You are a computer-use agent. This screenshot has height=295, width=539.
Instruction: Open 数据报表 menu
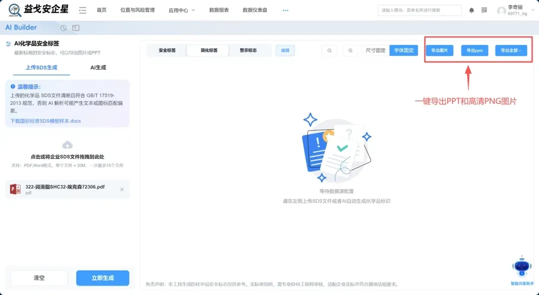[x=219, y=10]
